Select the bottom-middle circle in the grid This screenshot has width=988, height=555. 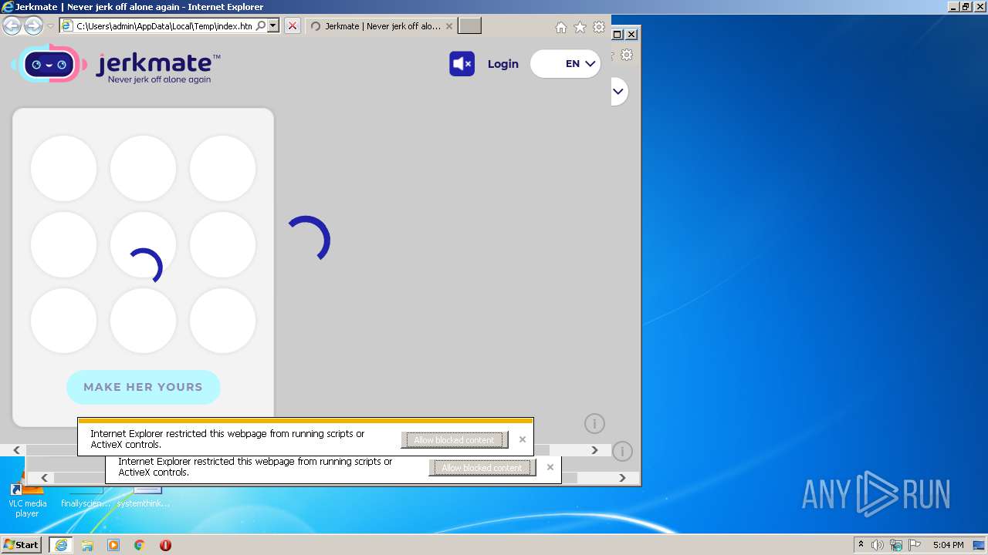[143, 321]
